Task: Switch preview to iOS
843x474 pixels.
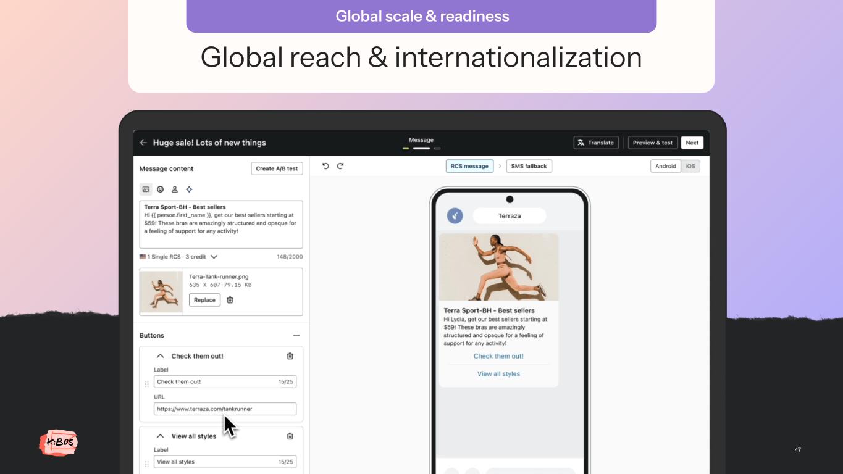Action: (690, 166)
